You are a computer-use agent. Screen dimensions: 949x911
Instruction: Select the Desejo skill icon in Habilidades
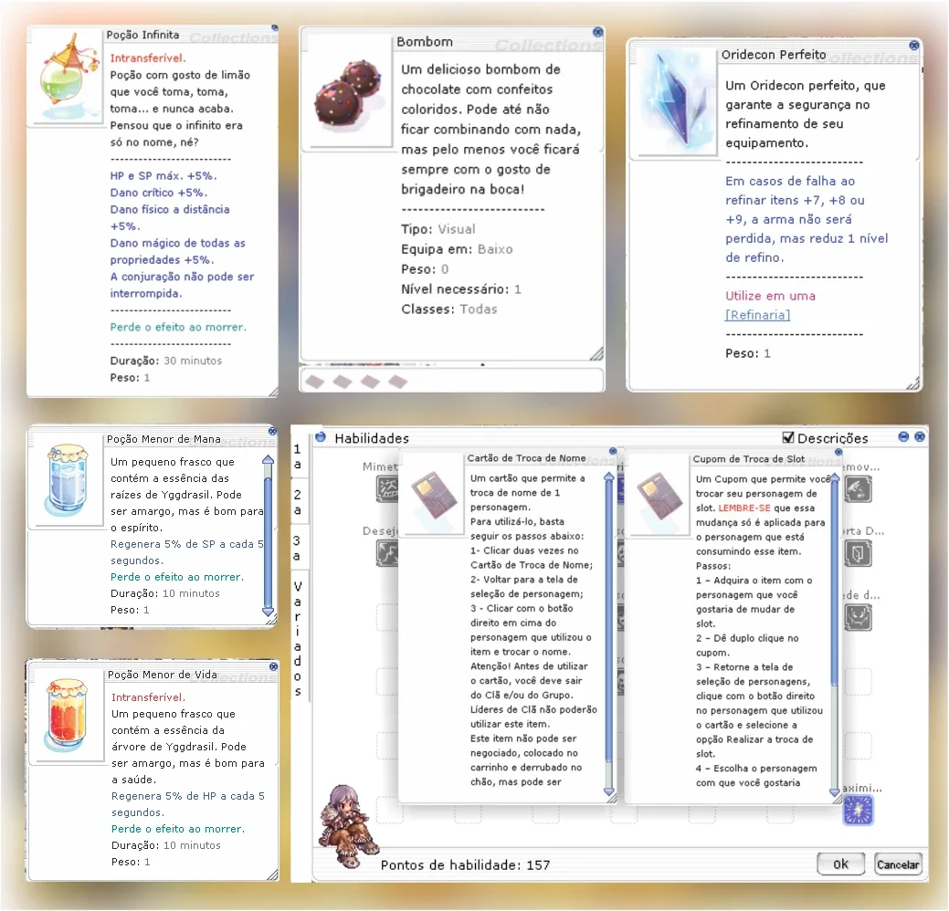pyautogui.click(x=387, y=552)
